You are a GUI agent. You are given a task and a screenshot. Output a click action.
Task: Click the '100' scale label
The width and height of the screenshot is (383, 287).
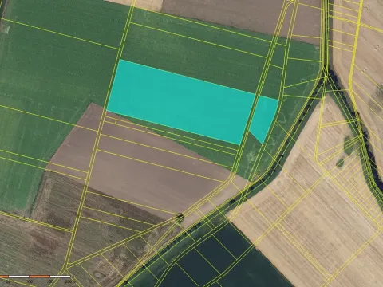(30, 281)
